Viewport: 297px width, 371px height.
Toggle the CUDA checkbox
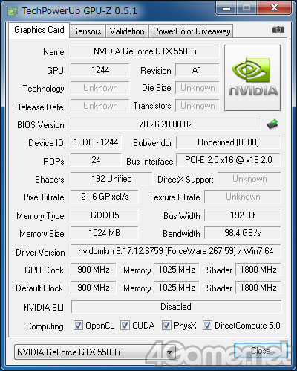(x=125, y=325)
